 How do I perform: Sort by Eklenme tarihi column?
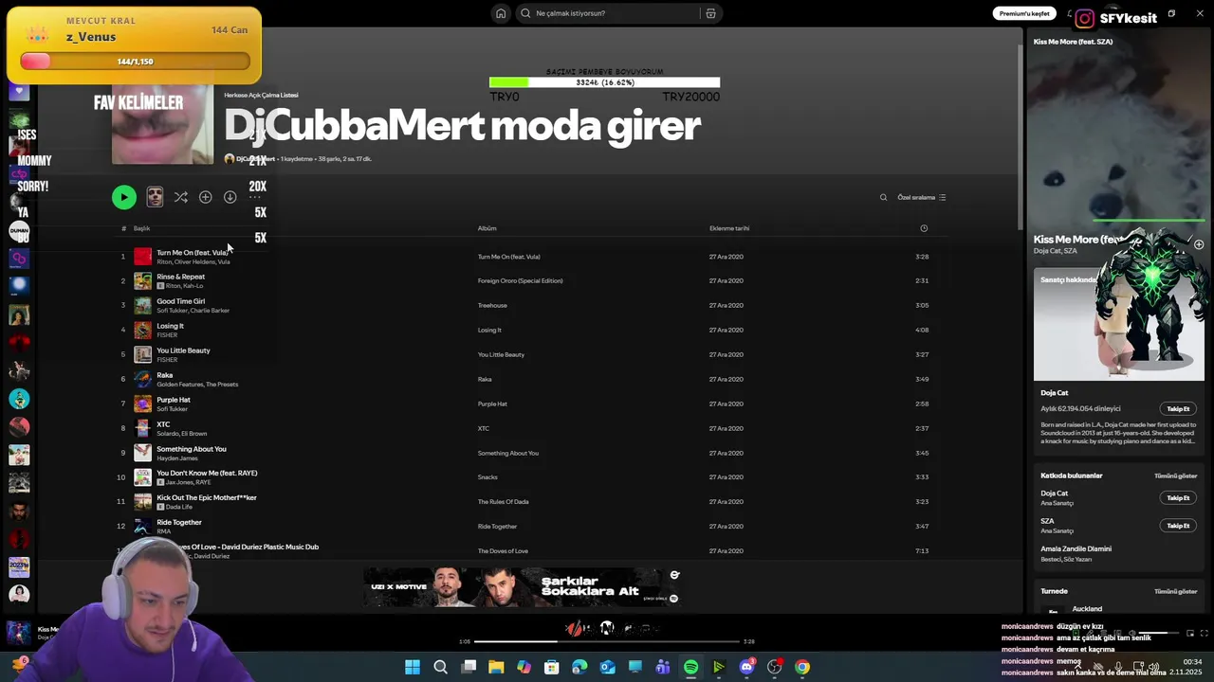click(x=729, y=228)
